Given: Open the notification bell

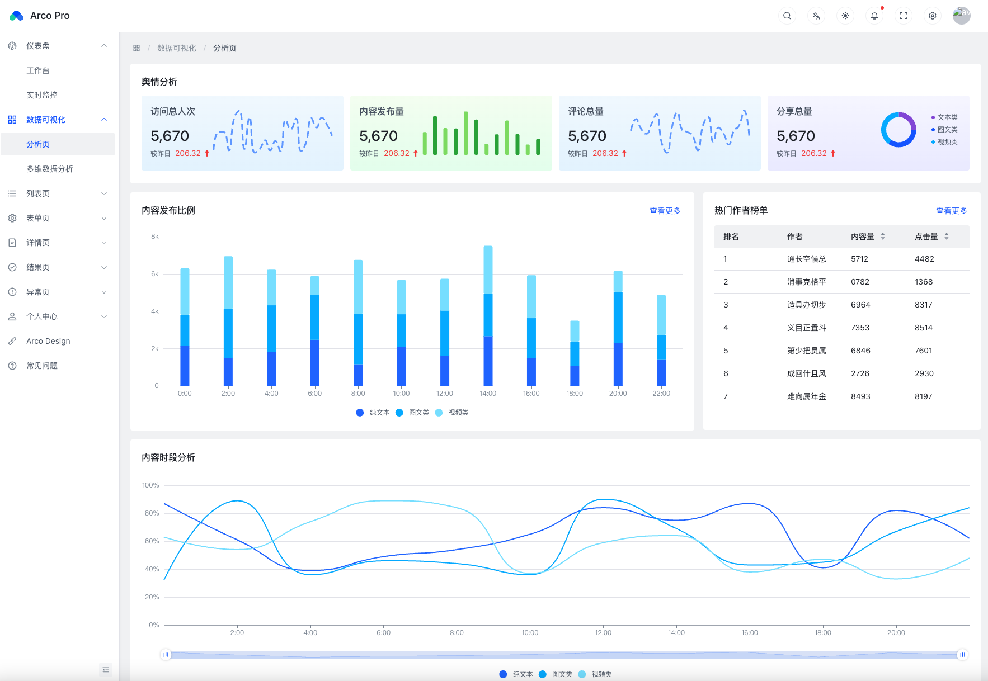Looking at the screenshot, I should click(x=874, y=16).
